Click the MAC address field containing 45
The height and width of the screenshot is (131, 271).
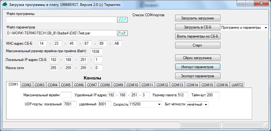(73, 43)
